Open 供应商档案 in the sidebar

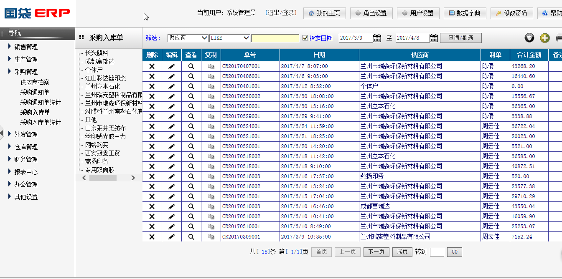point(35,82)
